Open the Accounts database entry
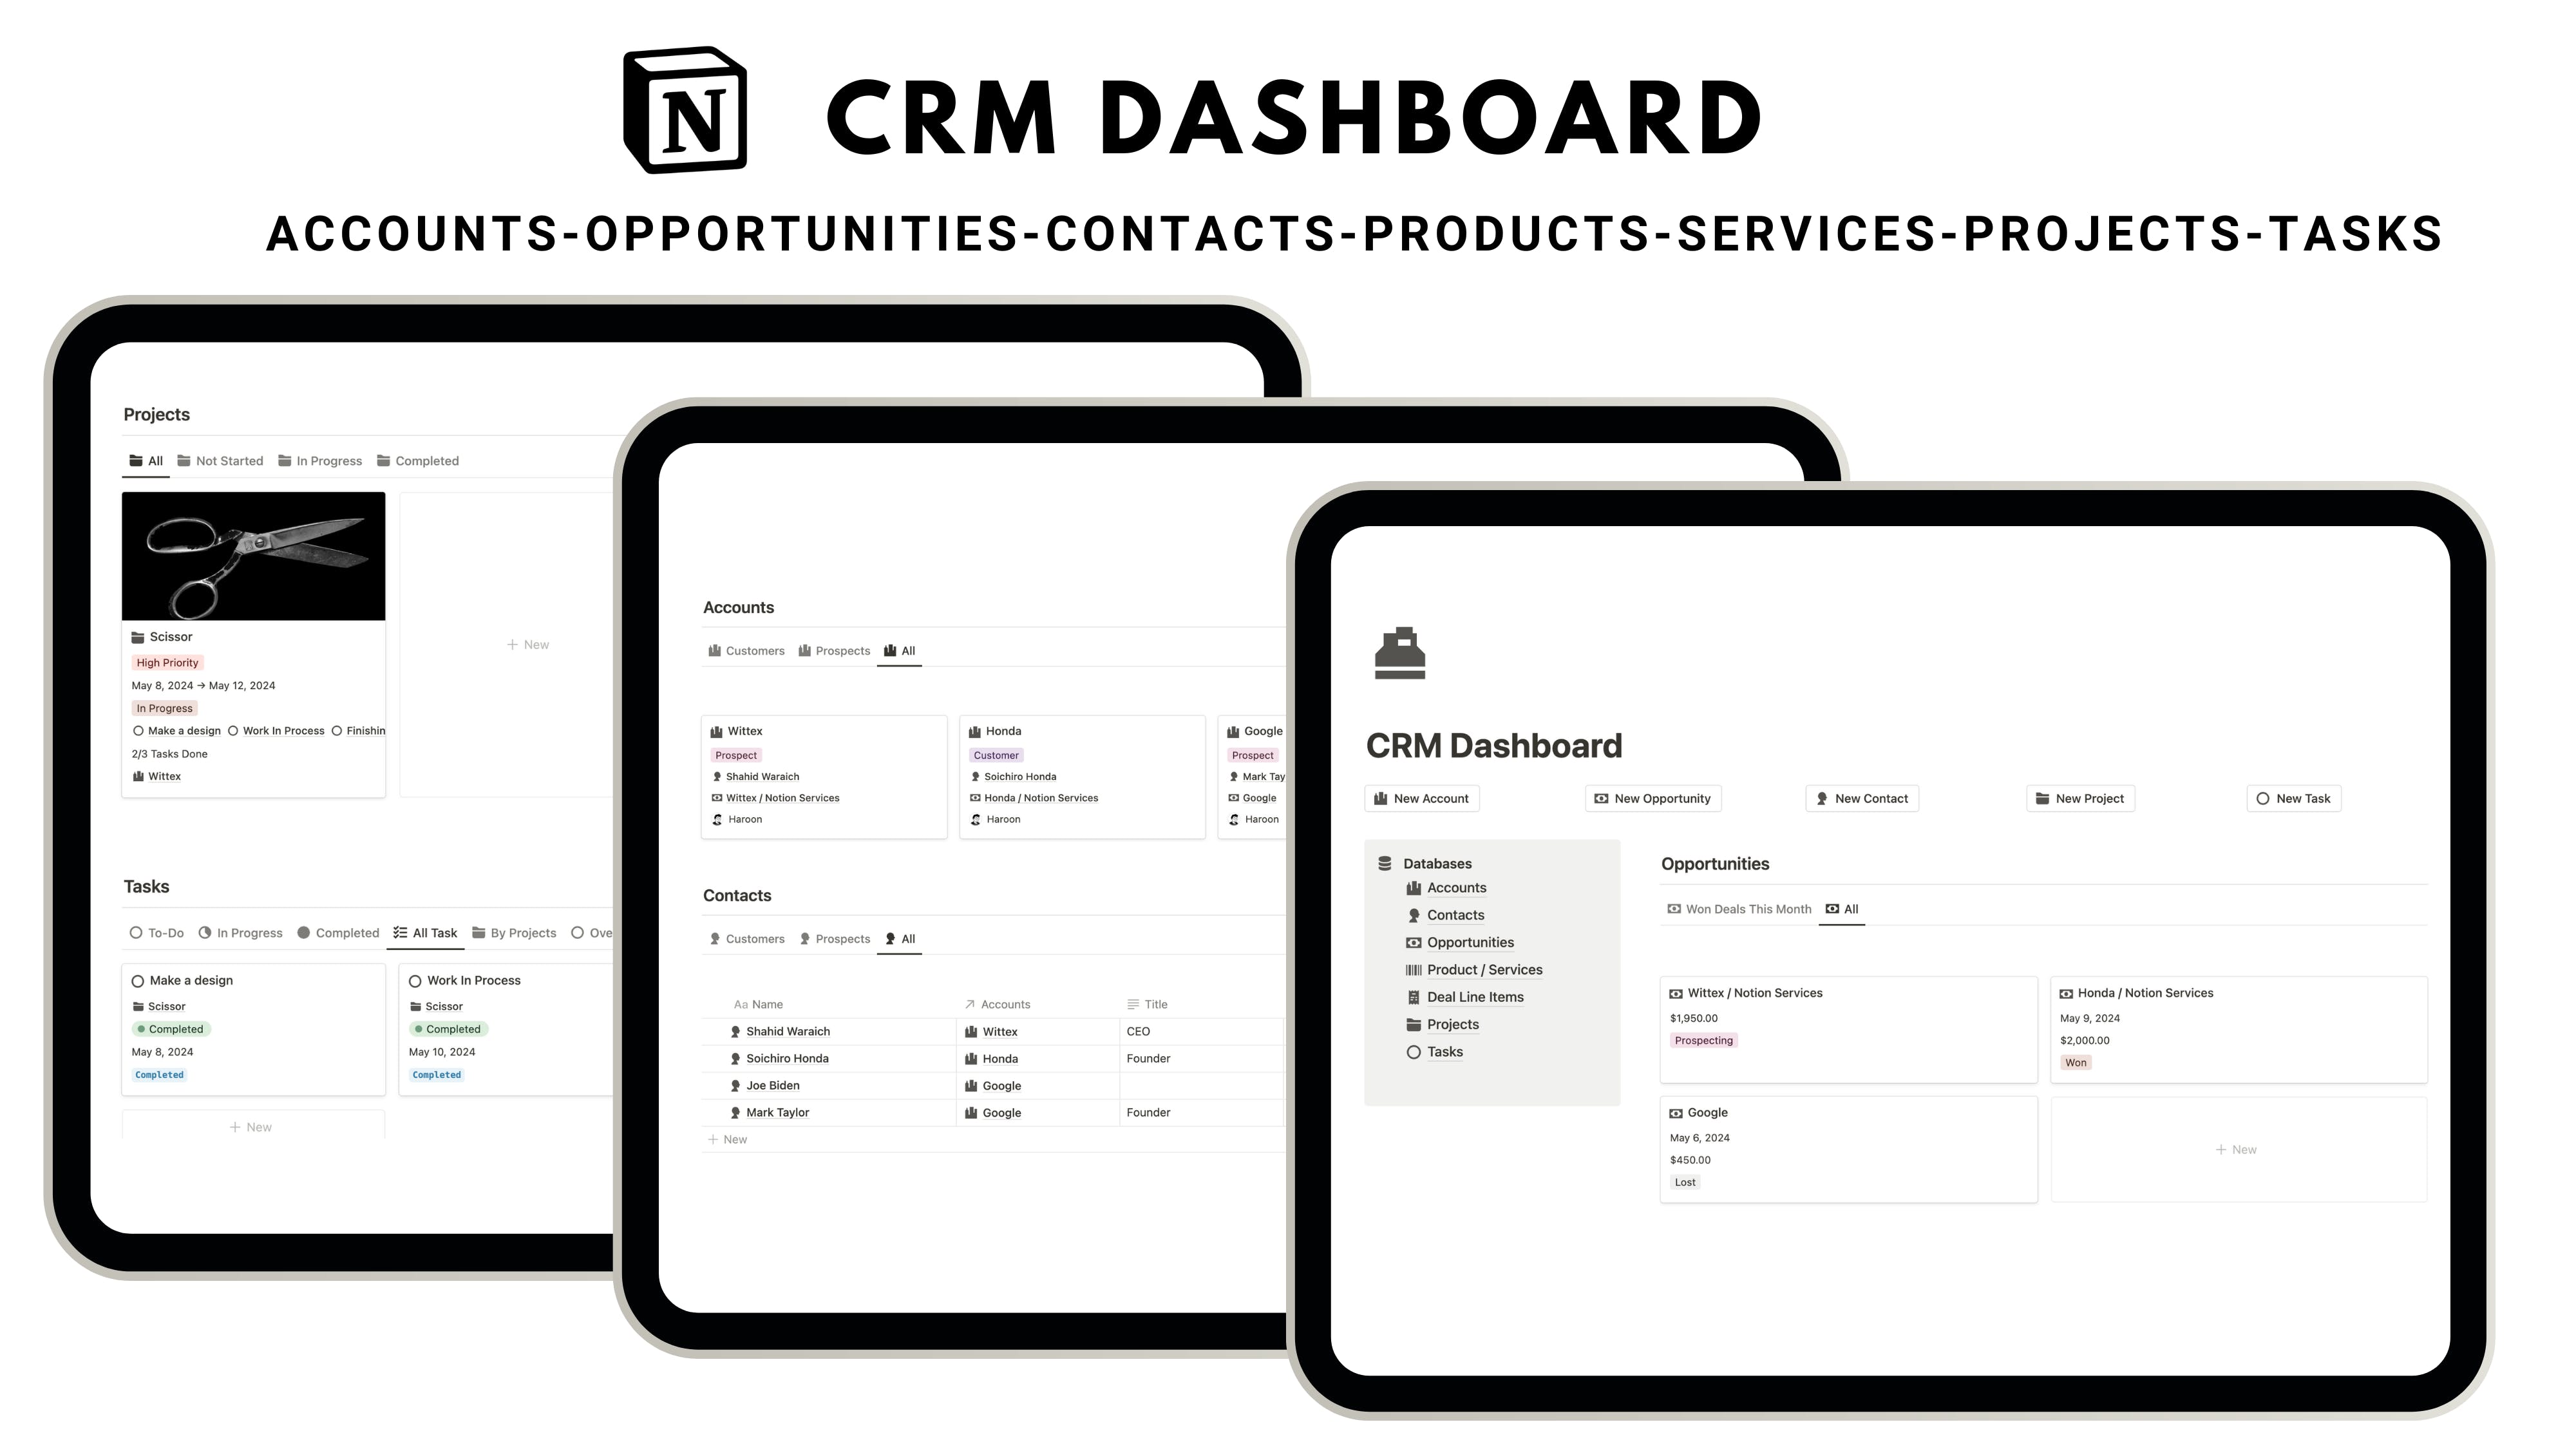Viewport: 2576px width, 1449px height. (1454, 886)
